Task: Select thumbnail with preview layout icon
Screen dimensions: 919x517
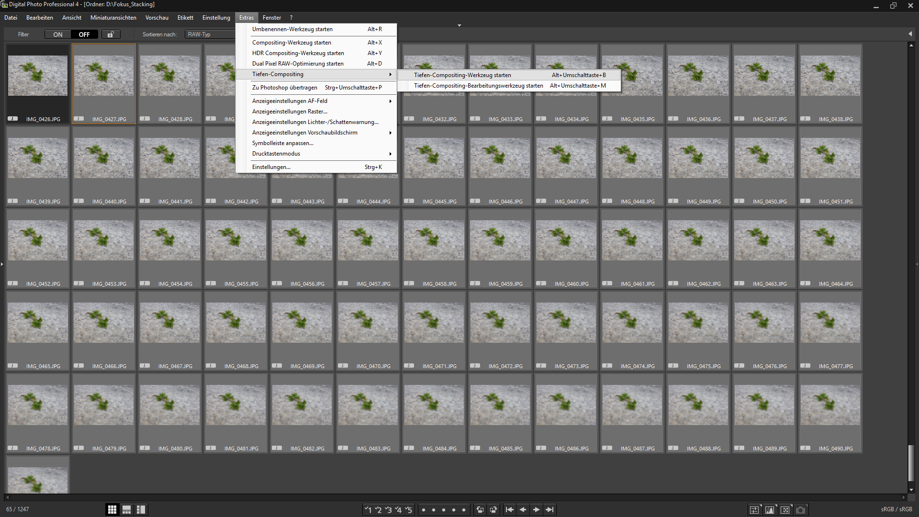Action: coord(126,510)
